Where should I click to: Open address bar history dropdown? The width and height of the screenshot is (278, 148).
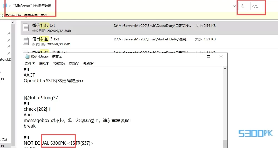click(234, 6)
